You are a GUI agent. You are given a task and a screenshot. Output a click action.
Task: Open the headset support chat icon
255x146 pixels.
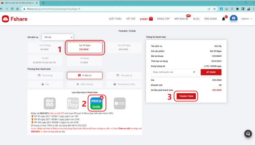(248, 133)
